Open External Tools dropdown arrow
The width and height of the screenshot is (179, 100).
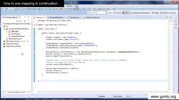coord(42,9)
